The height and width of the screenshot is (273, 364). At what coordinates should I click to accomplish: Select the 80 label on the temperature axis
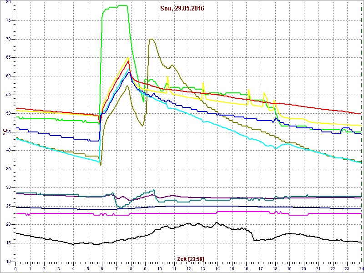(8, 2)
